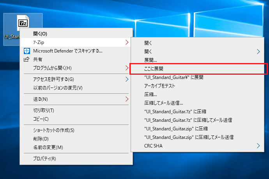Expand the second 開く arrow in 7-Zip submenu
269x179 pixels.
pos(258,51)
